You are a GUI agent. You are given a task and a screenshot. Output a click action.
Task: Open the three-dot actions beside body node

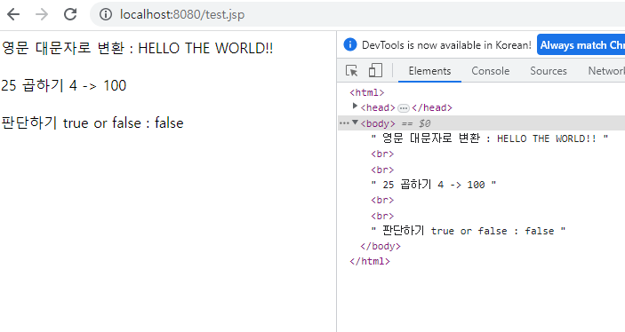(x=343, y=123)
